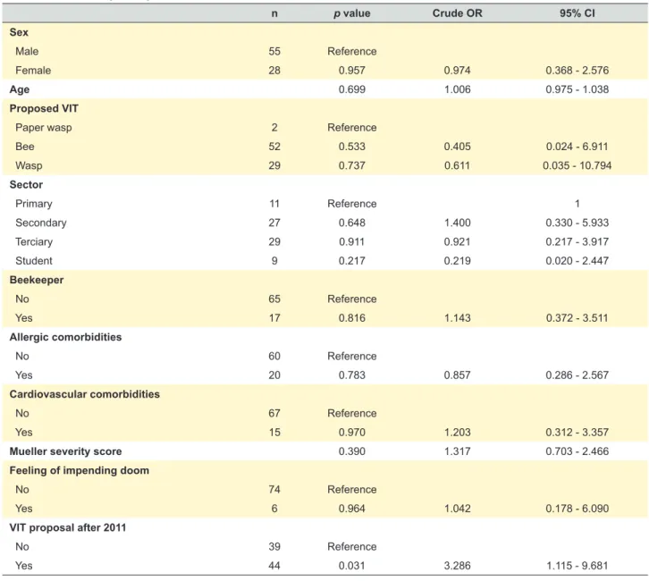Click CI '0.035 - 10.794'
Screen dimensions: 649x581
[577, 165]
